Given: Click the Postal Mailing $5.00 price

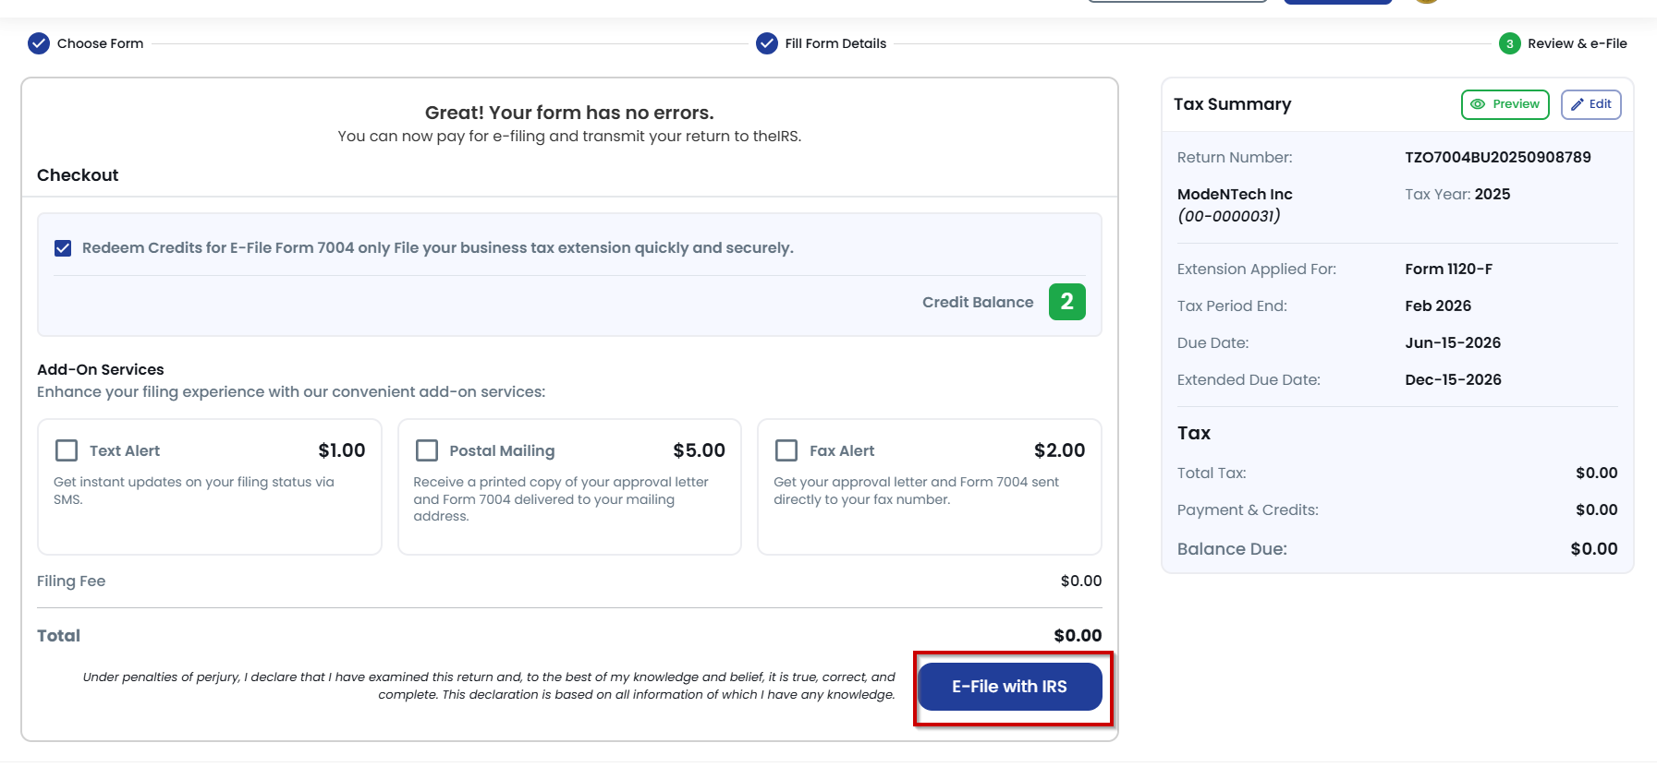Looking at the screenshot, I should pos(700,450).
